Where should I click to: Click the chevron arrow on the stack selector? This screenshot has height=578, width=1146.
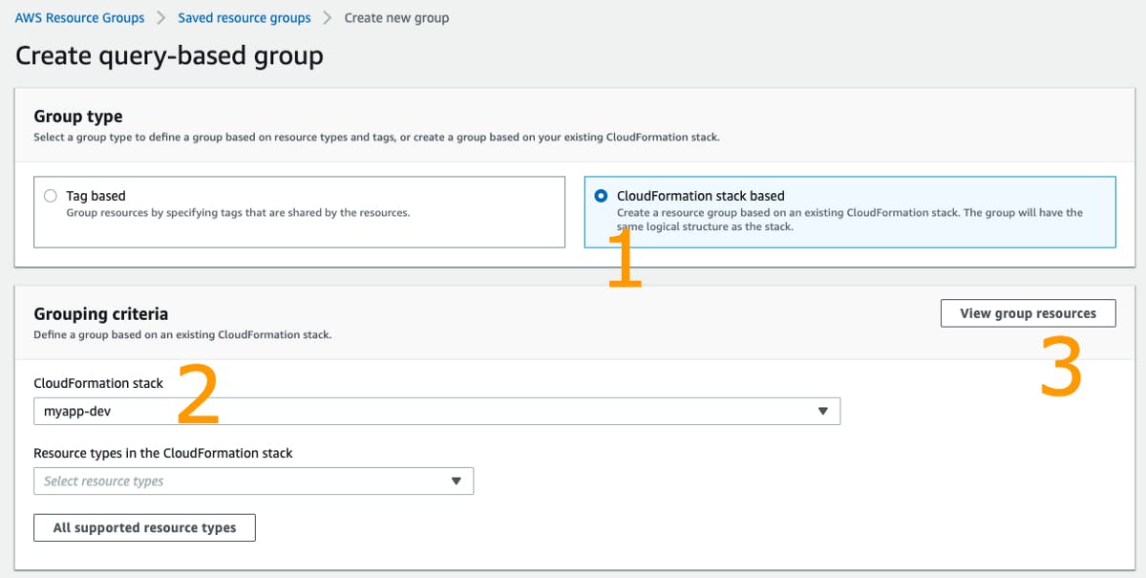(x=823, y=411)
